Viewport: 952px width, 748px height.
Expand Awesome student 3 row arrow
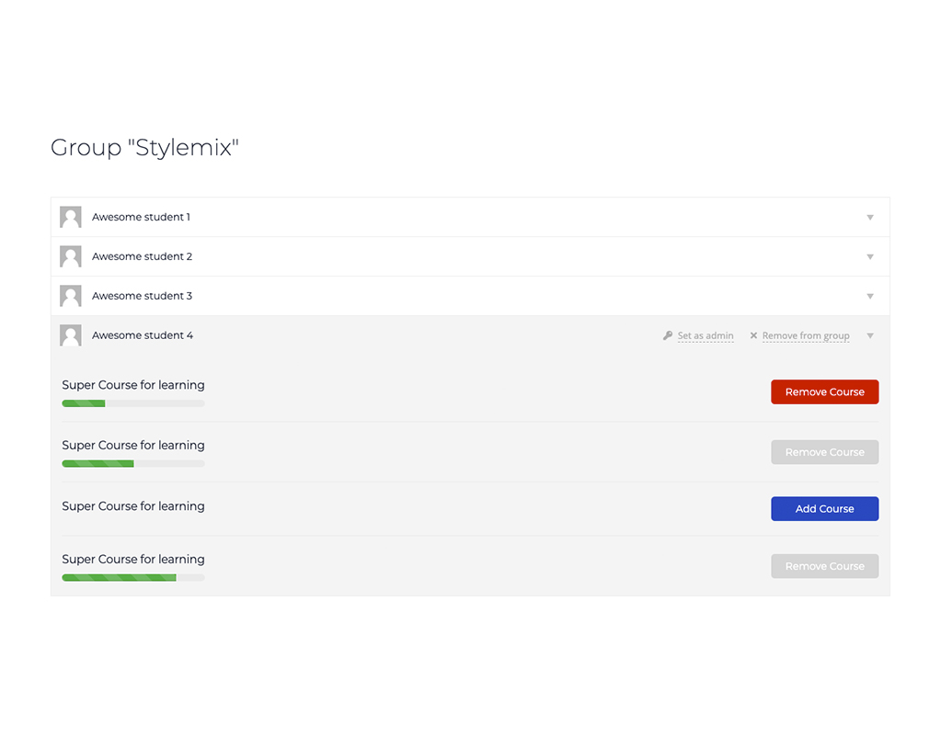tap(869, 297)
